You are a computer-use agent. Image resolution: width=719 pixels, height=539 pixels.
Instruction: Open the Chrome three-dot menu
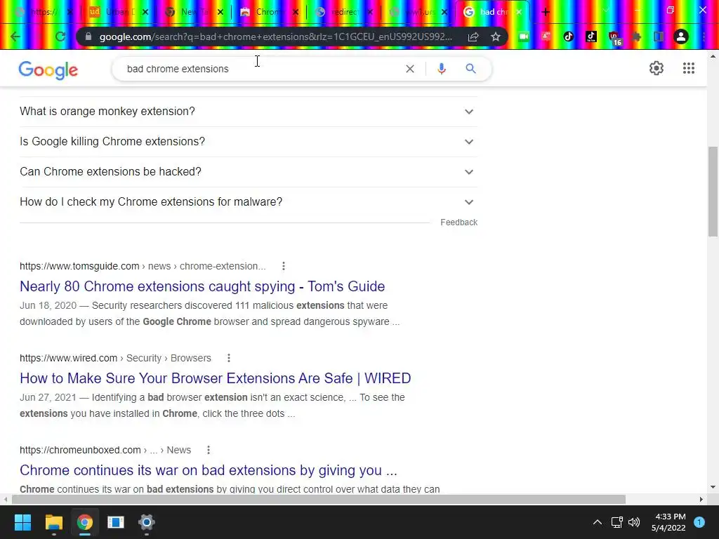[704, 36]
